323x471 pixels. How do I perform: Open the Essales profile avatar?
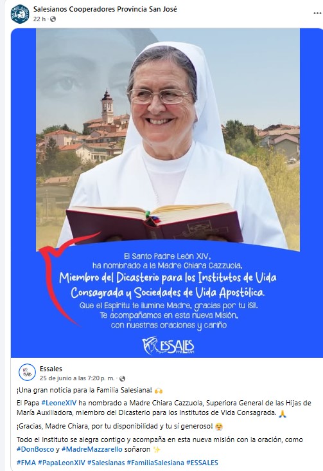28,372
